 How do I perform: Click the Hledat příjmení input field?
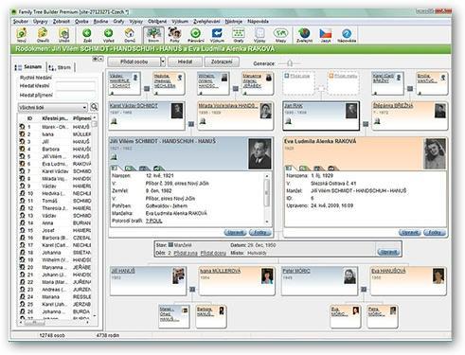[x=76, y=95]
